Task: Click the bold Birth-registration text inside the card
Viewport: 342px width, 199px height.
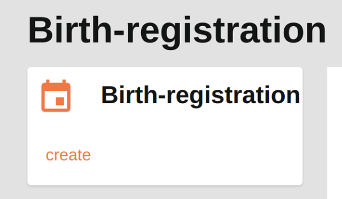Action: (x=200, y=95)
